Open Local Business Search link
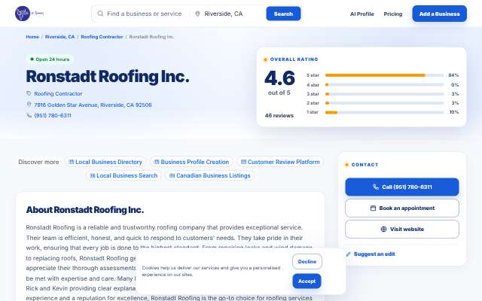 [124, 175]
